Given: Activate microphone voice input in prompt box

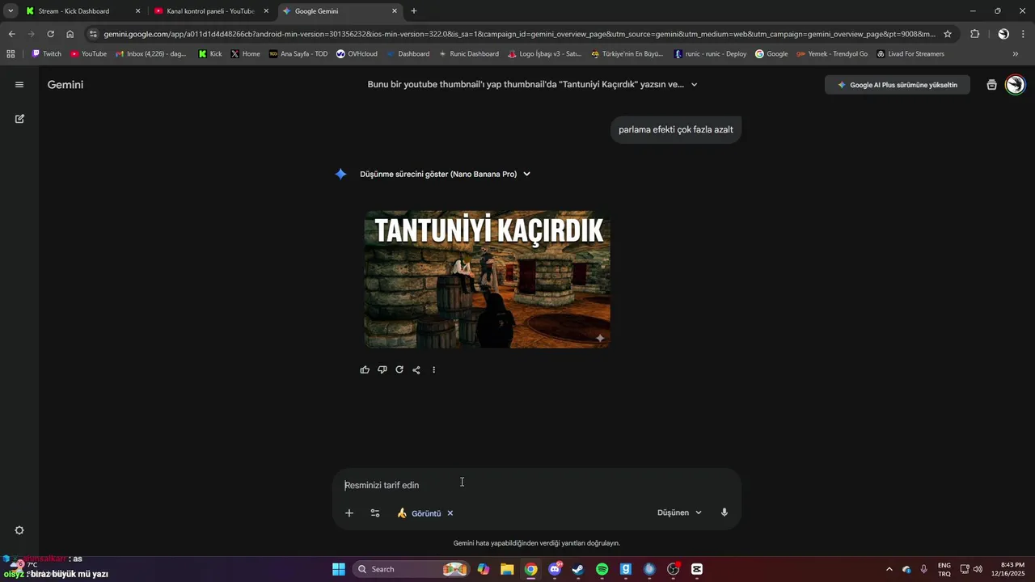Looking at the screenshot, I should pyautogui.click(x=724, y=512).
